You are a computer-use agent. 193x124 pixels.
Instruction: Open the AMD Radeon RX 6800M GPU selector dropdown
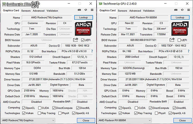pos(125,120)
